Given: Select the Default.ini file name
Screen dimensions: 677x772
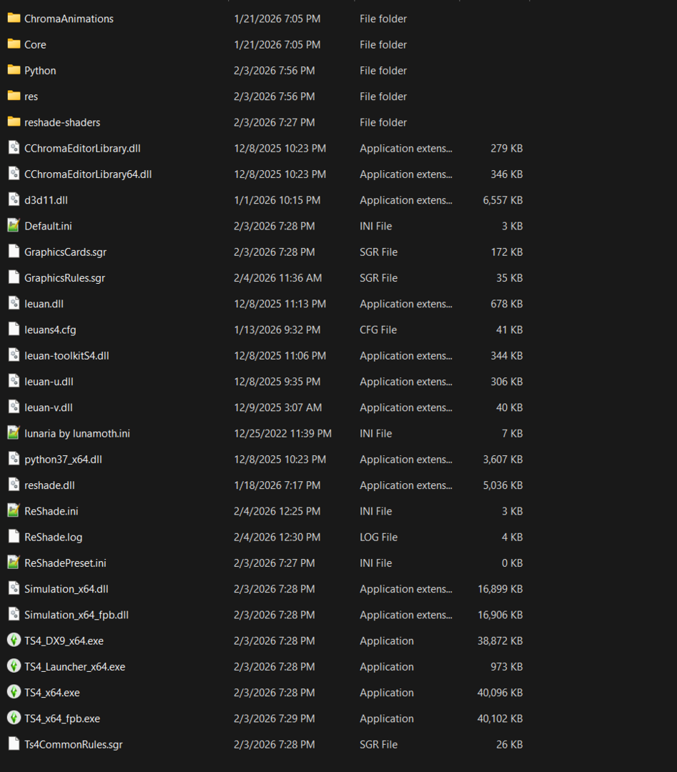Looking at the screenshot, I should [48, 226].
